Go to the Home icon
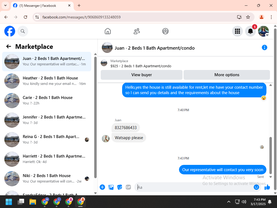This screenshot has height=208, width=277. click(x=107, y=31)
